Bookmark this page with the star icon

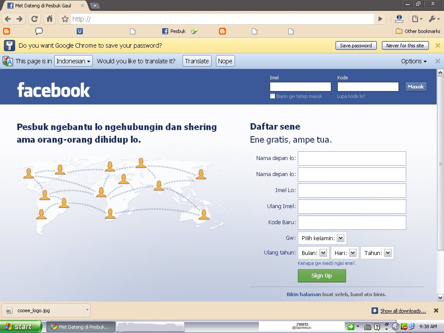[x=65, y=19]
